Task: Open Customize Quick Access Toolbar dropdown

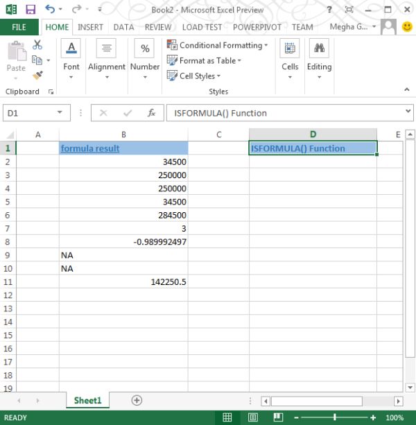Action: [100, 10]
